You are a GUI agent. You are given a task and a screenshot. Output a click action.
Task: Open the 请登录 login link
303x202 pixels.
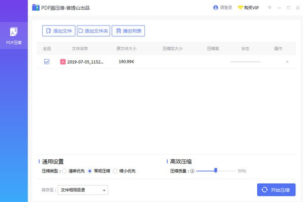click(226, 8)
